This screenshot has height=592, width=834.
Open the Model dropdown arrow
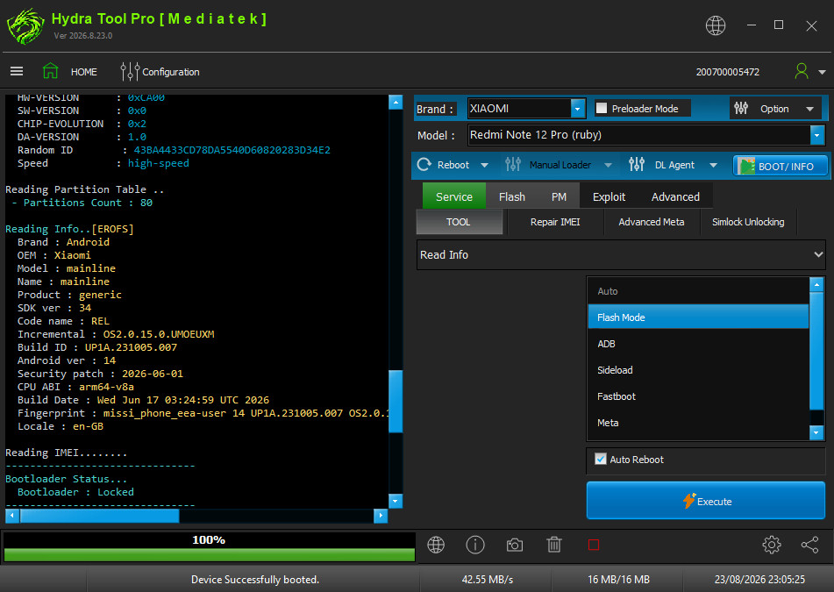click(x=817, y=135)
